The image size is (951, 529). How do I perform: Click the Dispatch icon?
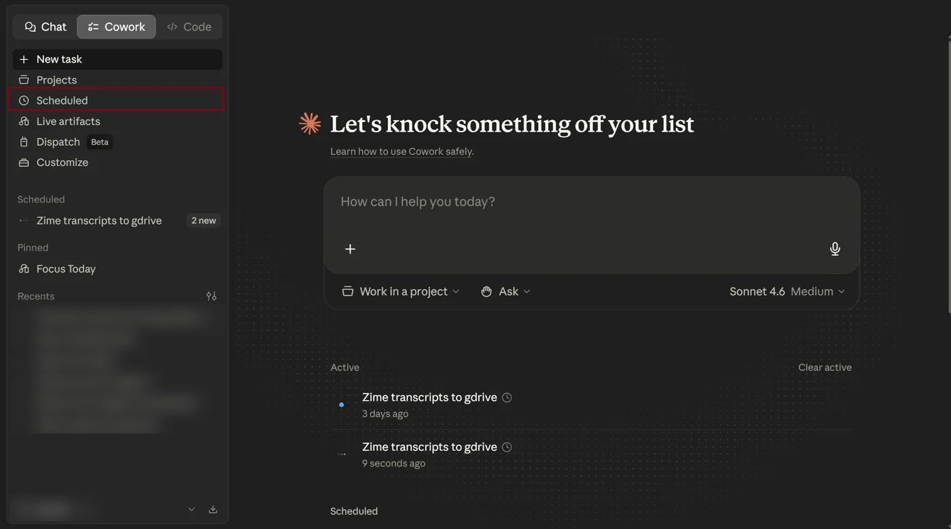click(24, 142)
